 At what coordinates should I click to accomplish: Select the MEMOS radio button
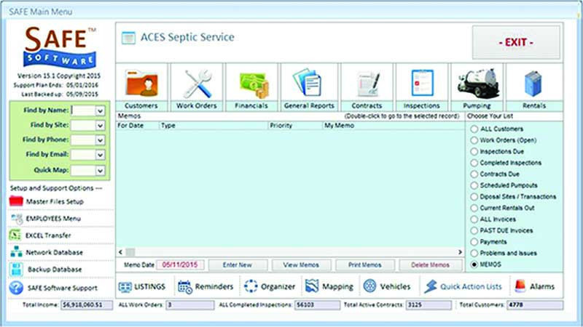click(474, 265)
